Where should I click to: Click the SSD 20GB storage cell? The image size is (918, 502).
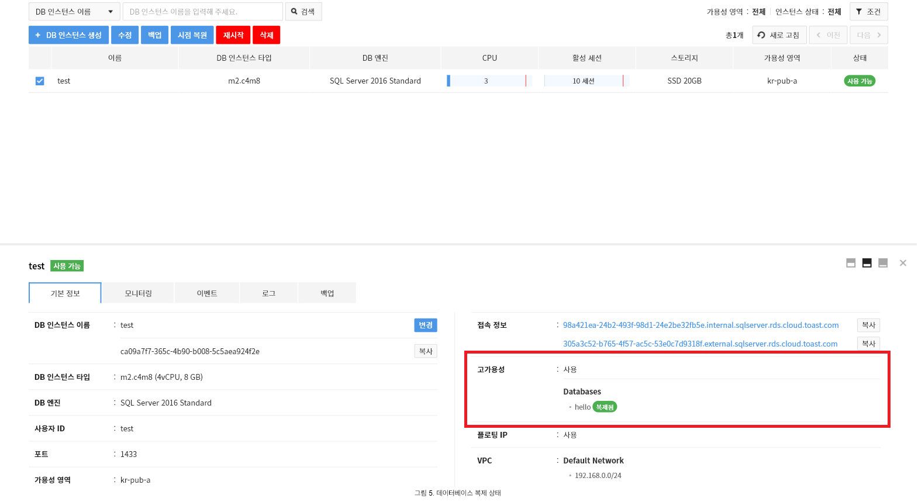coord(684,81)
